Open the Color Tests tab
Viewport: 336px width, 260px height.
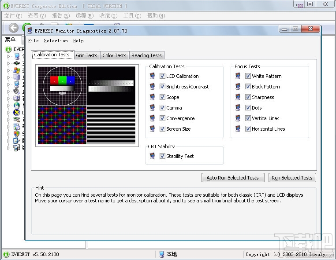pyautogui.click(x=114, y=55)
